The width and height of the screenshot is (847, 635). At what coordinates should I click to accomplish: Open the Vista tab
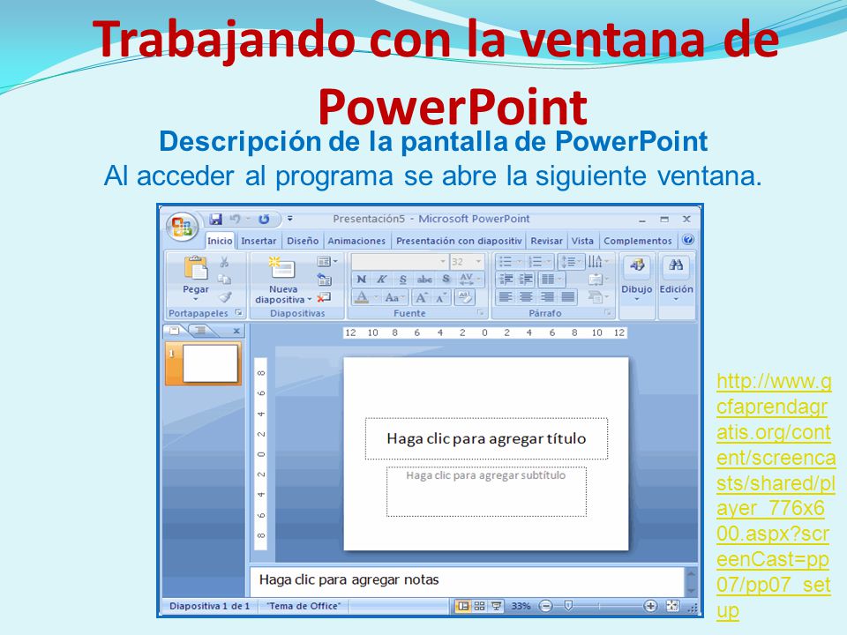[x=582, y=241]
